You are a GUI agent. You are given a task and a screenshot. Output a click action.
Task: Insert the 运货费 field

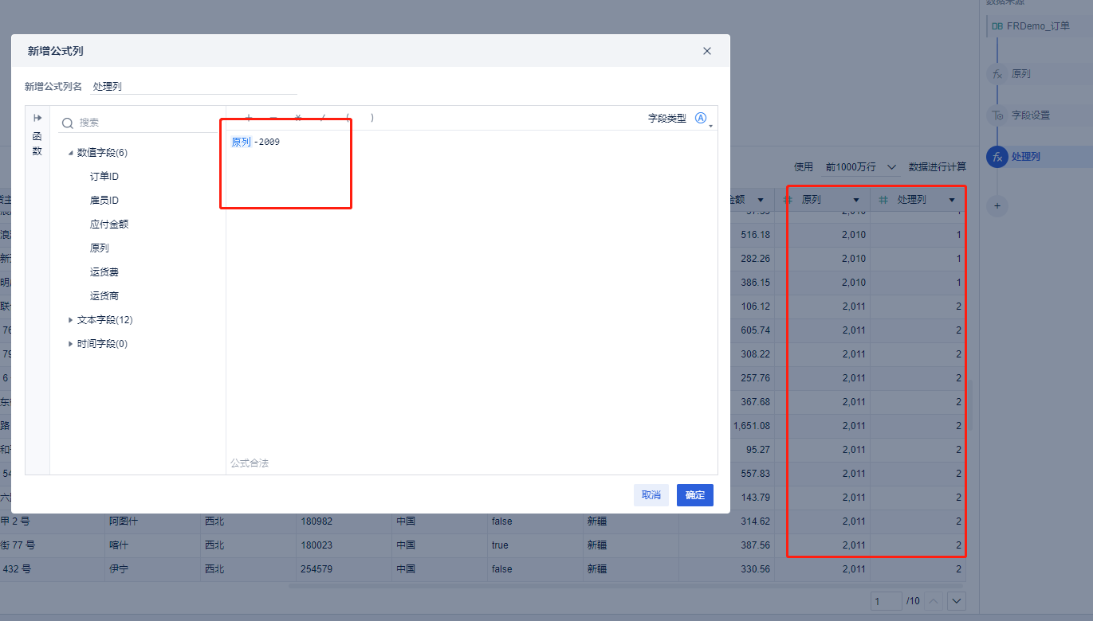point(104,272)
